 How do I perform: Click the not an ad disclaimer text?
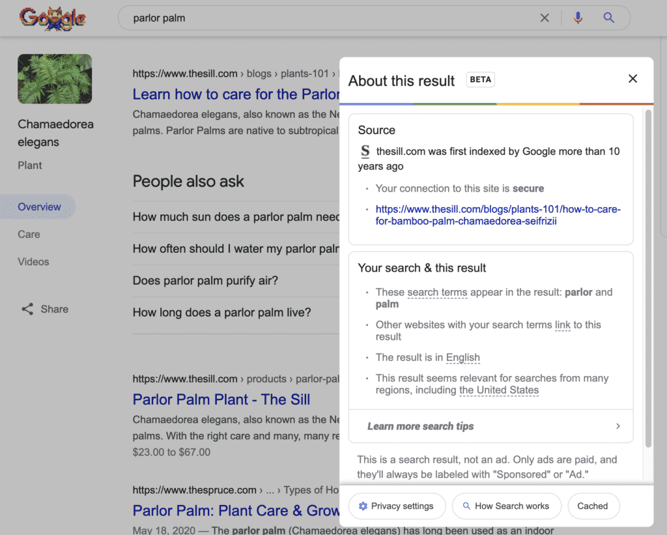487,467
